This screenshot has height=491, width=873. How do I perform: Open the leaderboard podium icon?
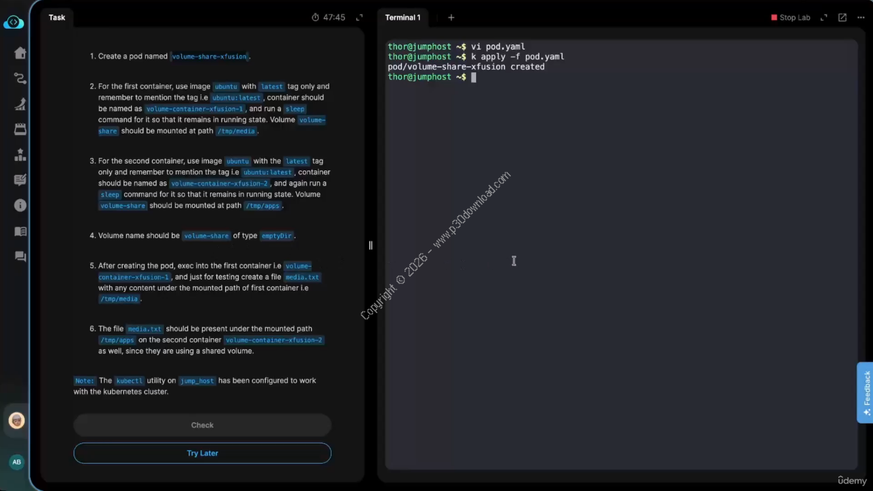pos(20,155)
